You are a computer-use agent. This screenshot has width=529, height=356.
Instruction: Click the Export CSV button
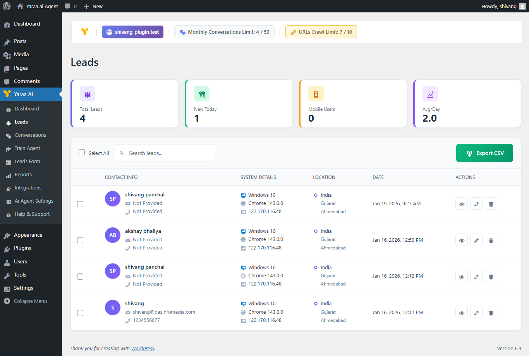click(484, 153)
